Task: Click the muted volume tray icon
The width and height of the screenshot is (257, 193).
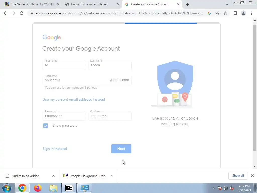Action: (232, 188)
